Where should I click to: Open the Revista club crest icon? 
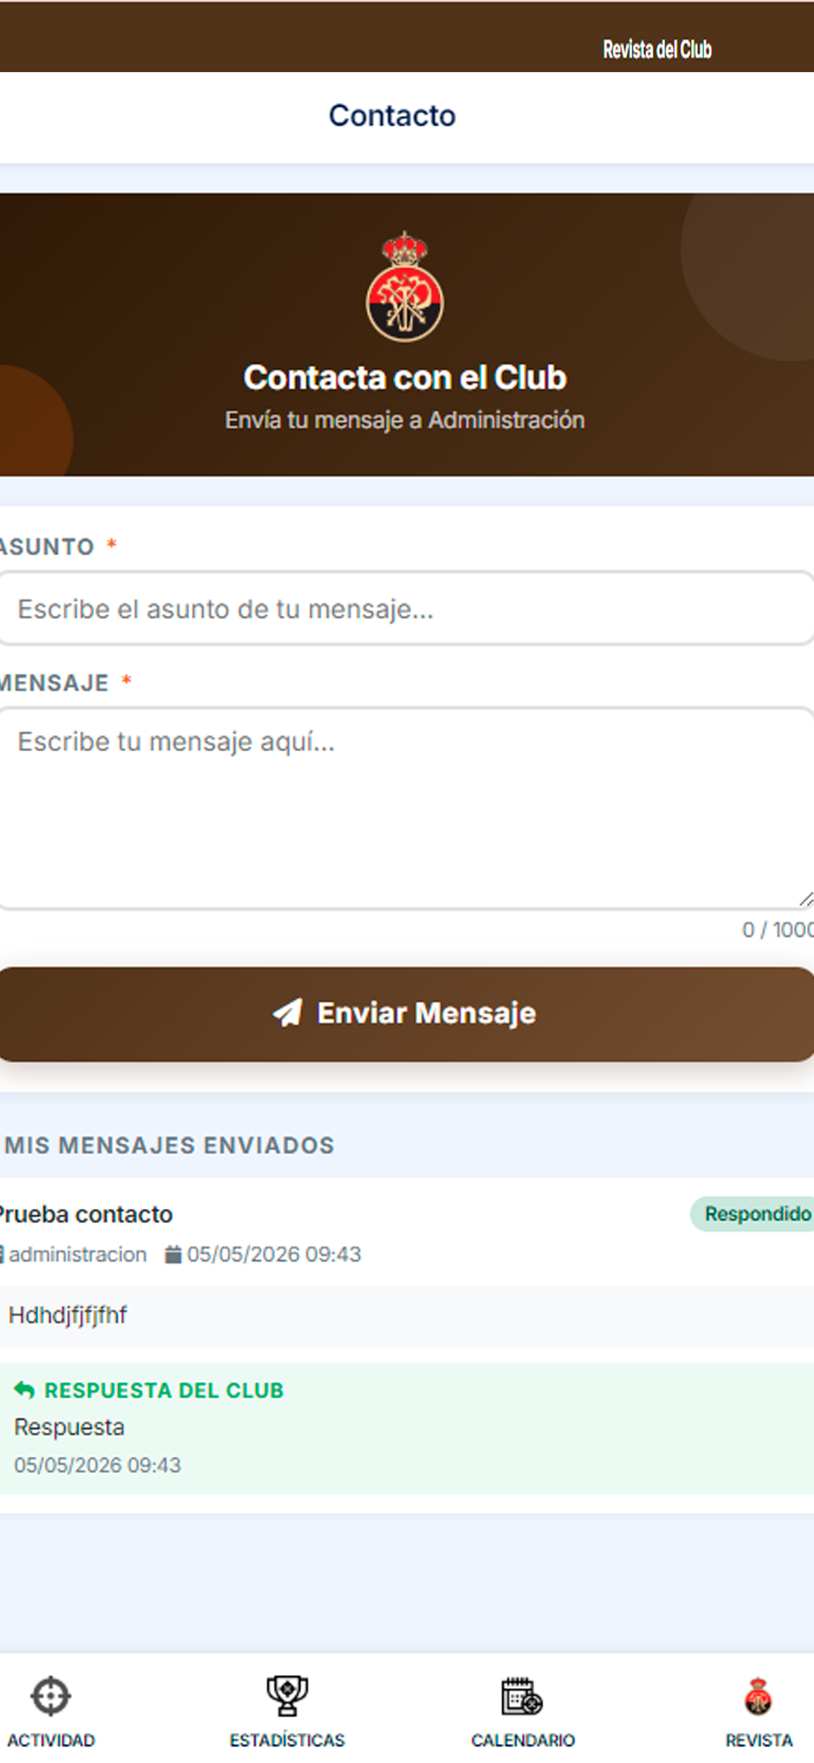tap(758, 1696)
